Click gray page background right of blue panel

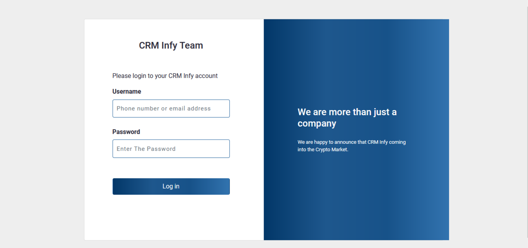click(x=485, y=128)
